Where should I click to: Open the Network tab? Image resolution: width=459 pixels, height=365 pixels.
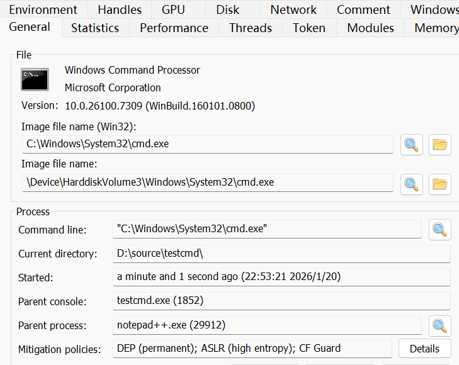tap(293, 9)
